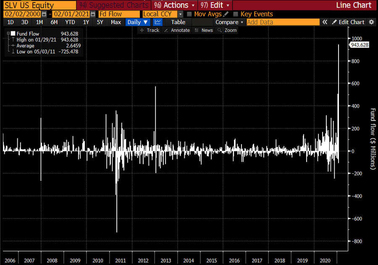Viewport: 378px width, 265px height.
Task: Activate the Track crosshair tool
Action: [149, 30]
